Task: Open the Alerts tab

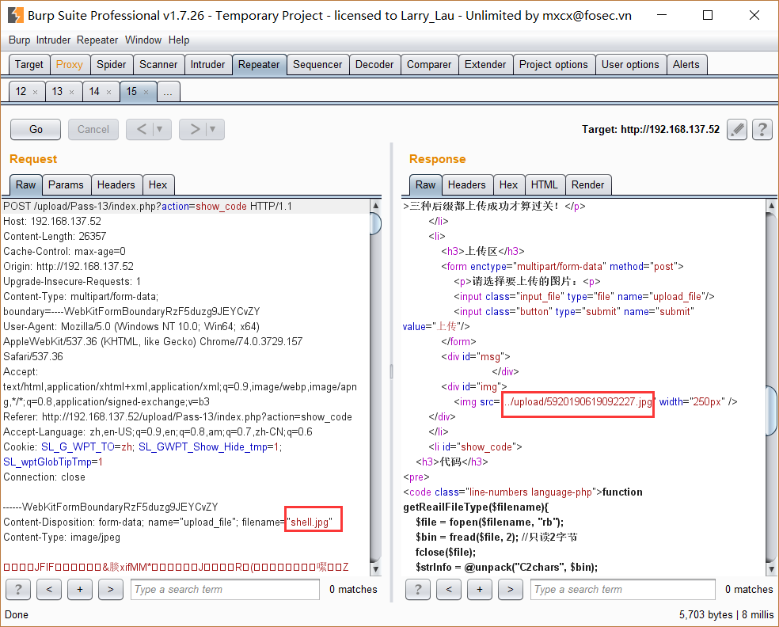Action: coord(686,65)
